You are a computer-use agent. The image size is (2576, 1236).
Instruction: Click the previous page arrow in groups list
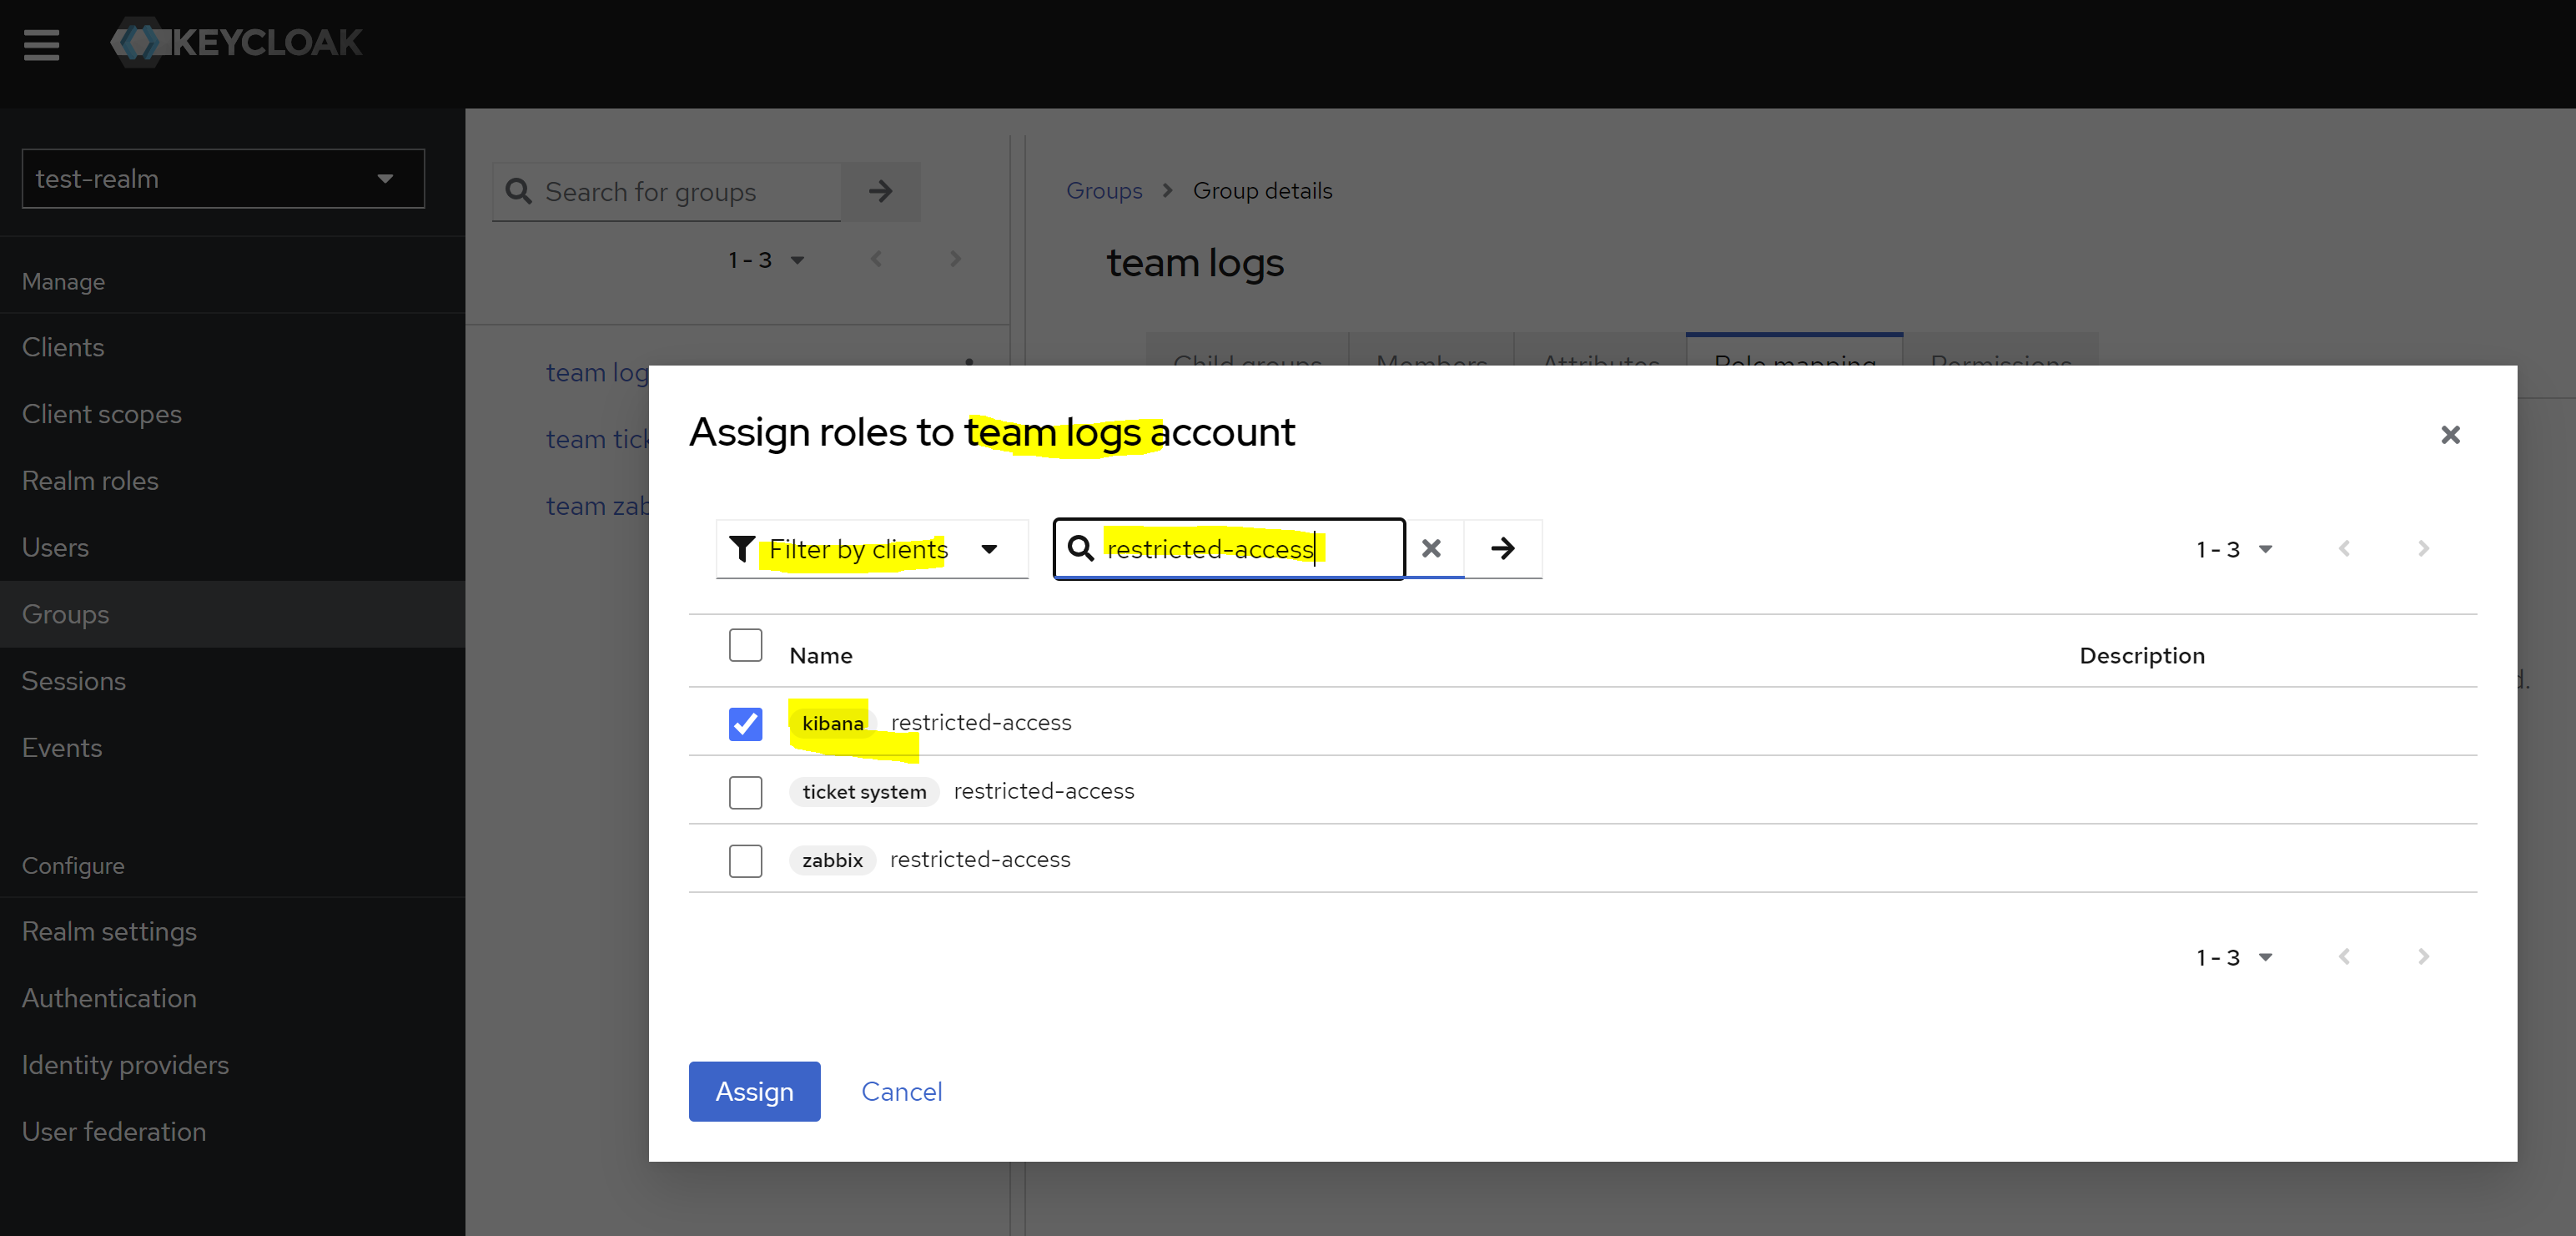click(x=877, y=260)
